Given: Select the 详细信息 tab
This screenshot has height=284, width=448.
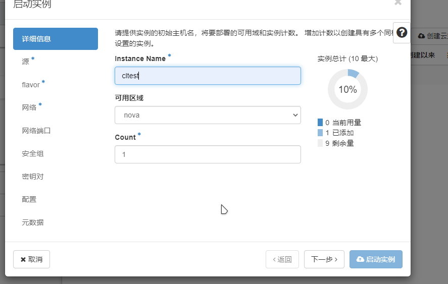Looking at the screenshot, I should (x=56, y=39).
